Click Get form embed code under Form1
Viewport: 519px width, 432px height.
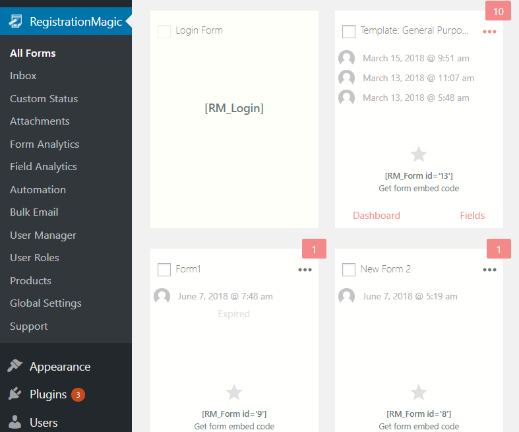234,426
